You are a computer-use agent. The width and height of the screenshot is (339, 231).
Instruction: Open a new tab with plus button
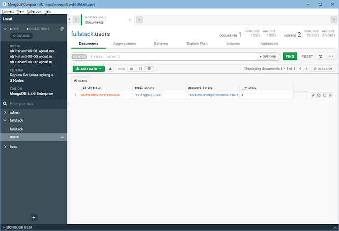pos(139,20)
